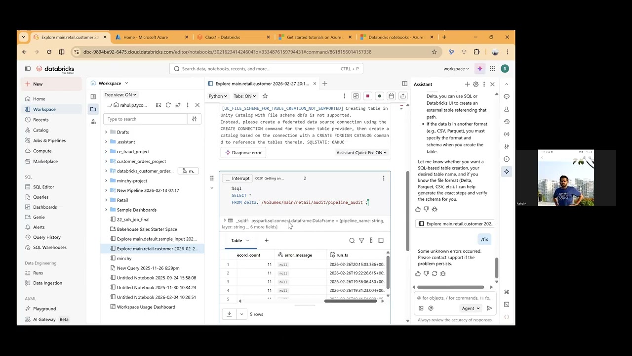Open the variables panel in right sidebar
Image resolution: width=632 pixels, height=356 pixels.
point(507,134)
